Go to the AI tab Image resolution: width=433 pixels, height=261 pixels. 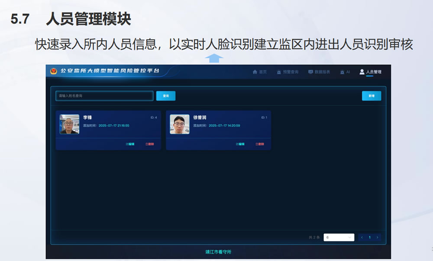tap(345, 72)
